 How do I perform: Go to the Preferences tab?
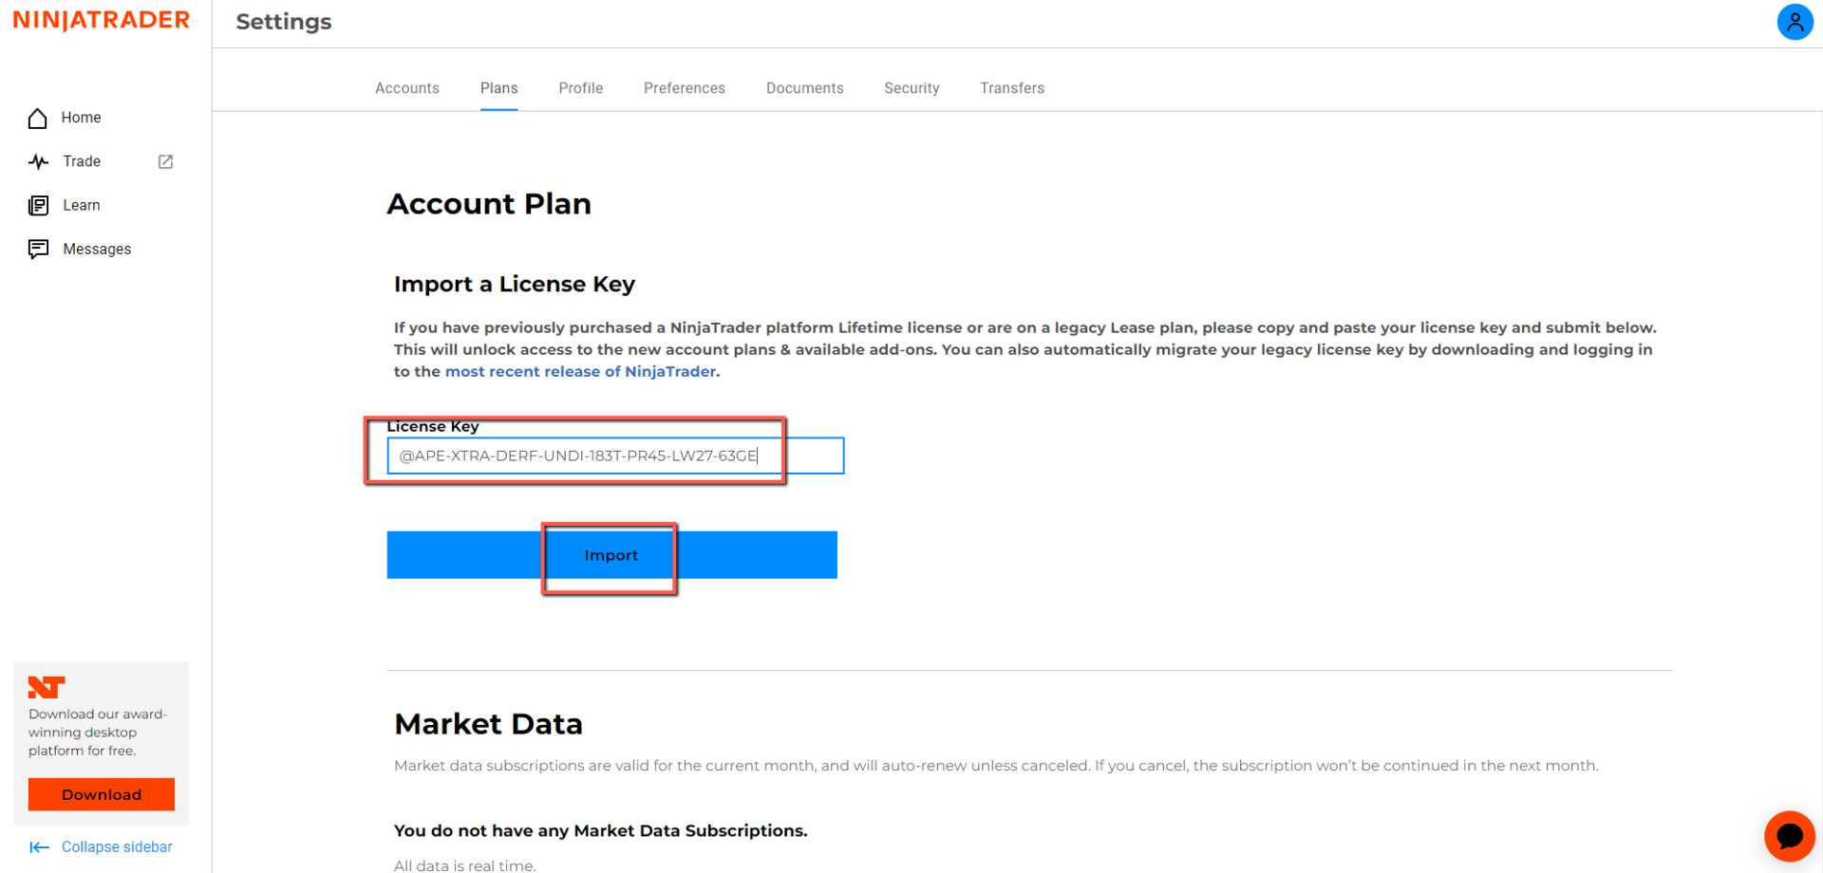685,88
